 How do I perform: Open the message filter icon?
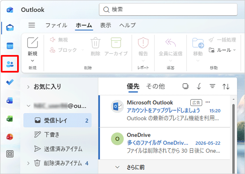pos(212,86)
